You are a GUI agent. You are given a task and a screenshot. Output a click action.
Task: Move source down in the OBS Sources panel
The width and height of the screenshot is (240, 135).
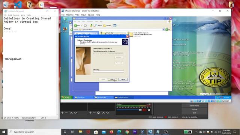[x=108, y=113]
